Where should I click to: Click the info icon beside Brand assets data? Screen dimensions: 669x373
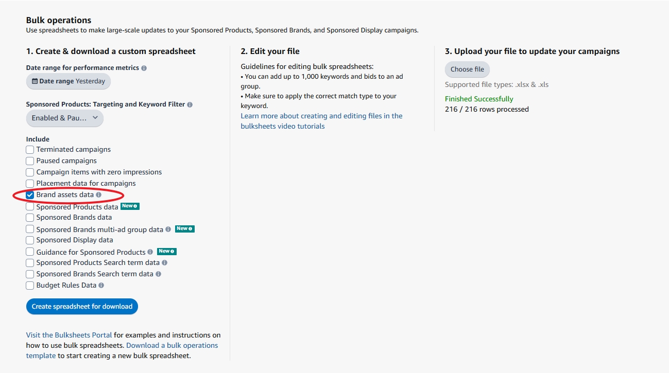(x=98, y=195)
